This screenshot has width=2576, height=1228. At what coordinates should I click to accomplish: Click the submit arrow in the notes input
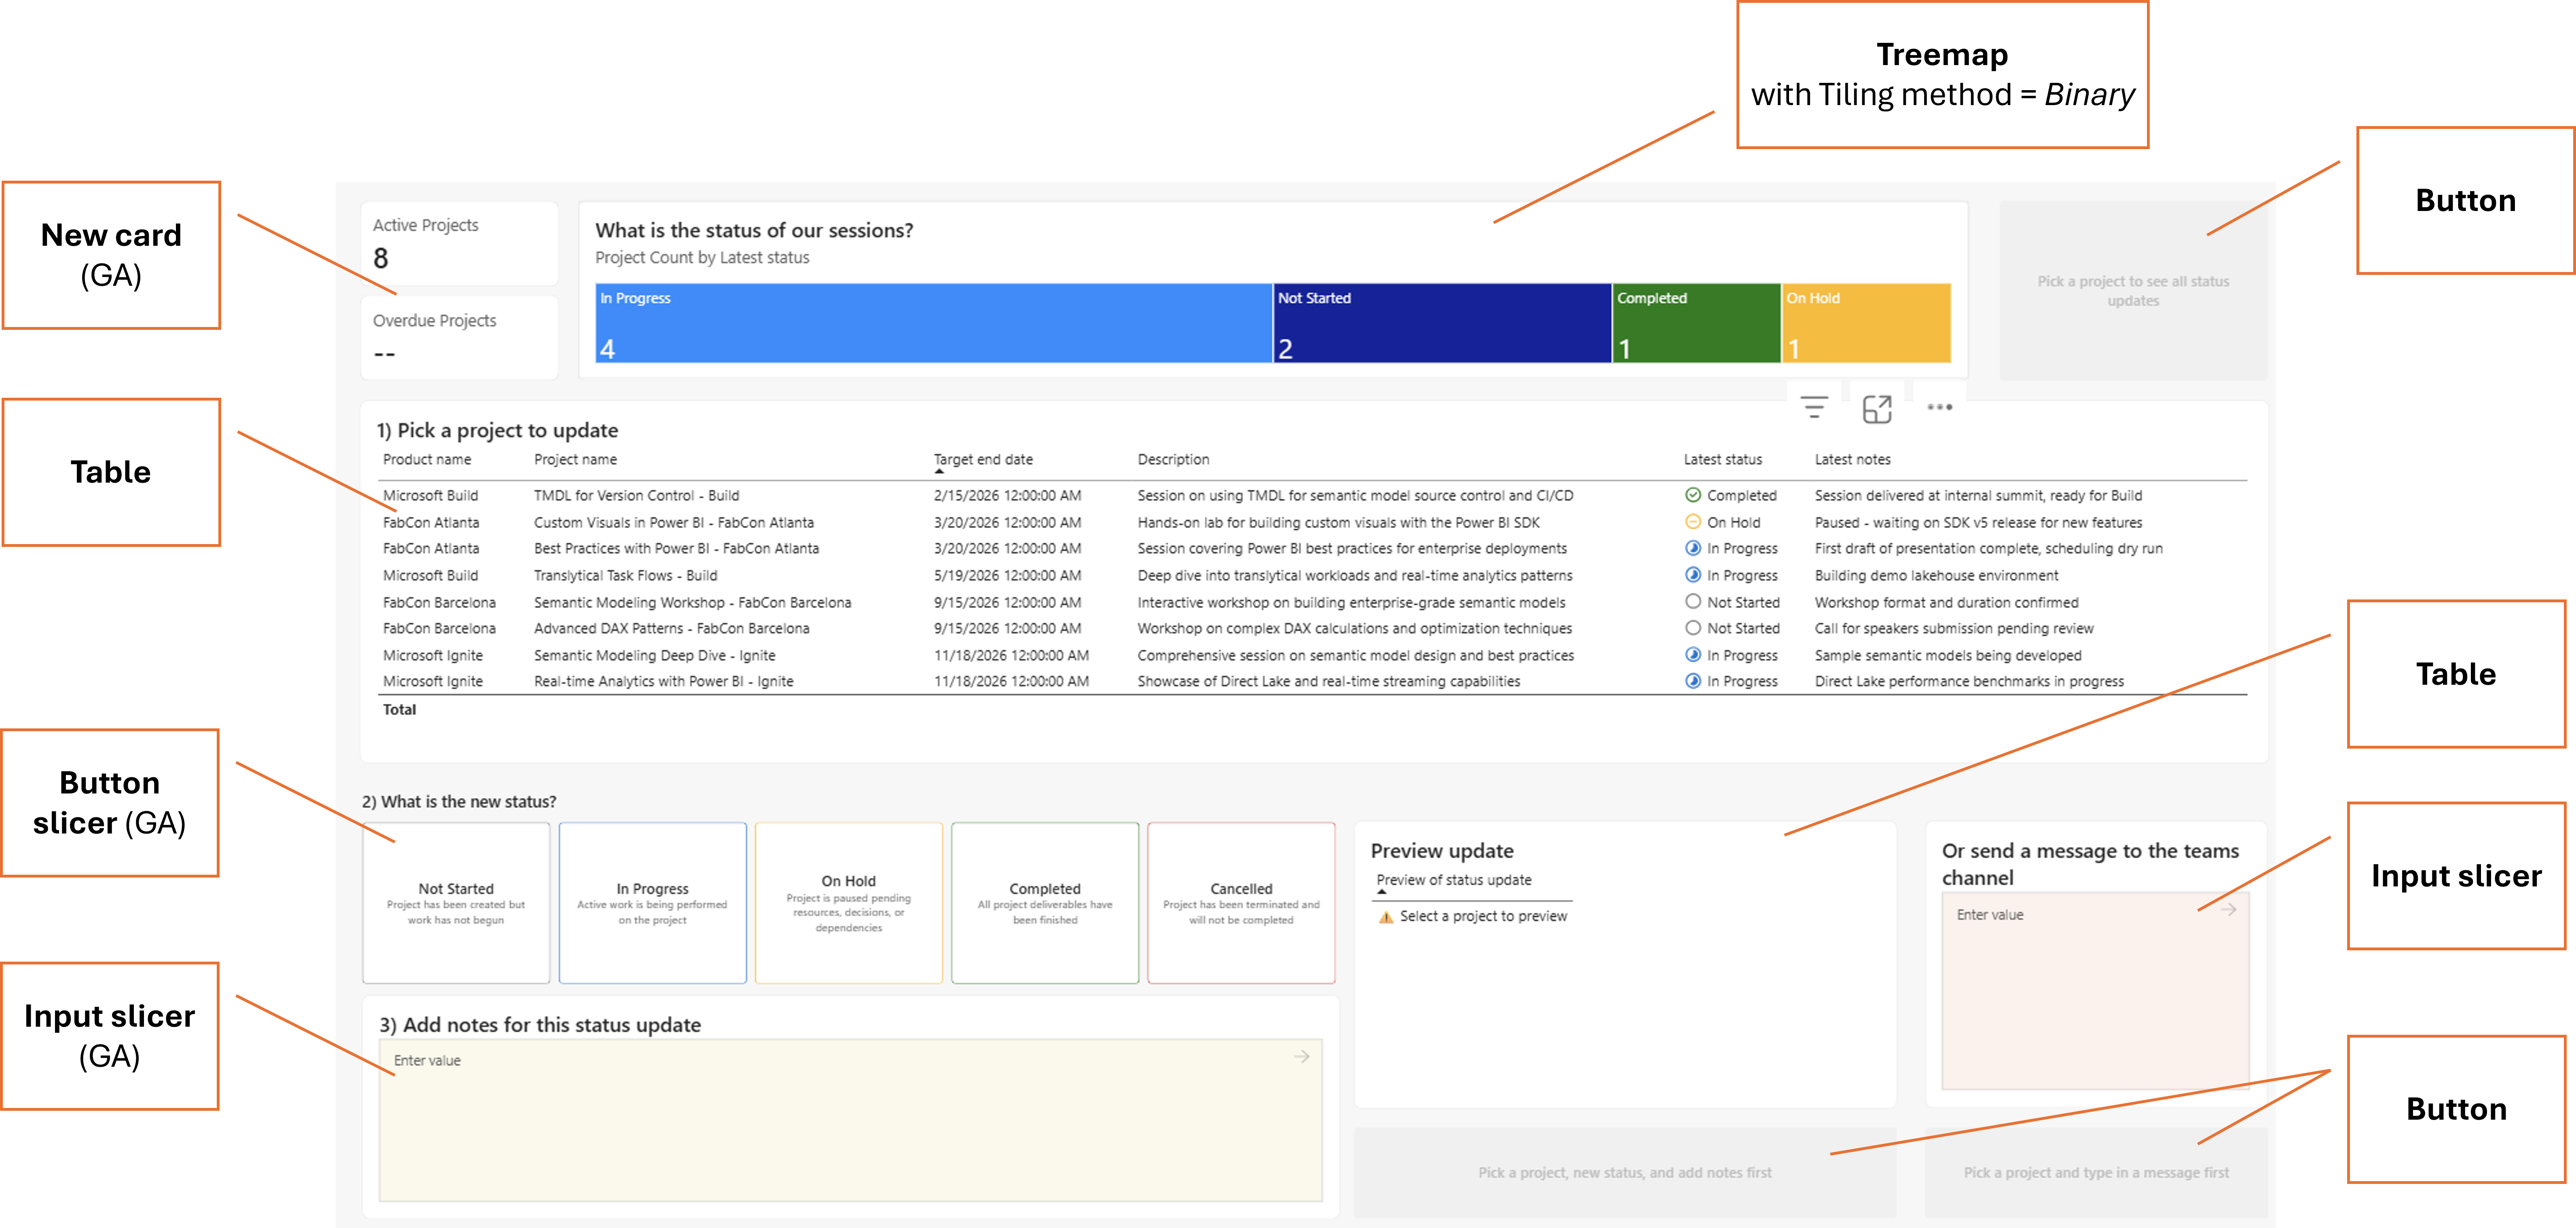(x=1301, y=1056)
